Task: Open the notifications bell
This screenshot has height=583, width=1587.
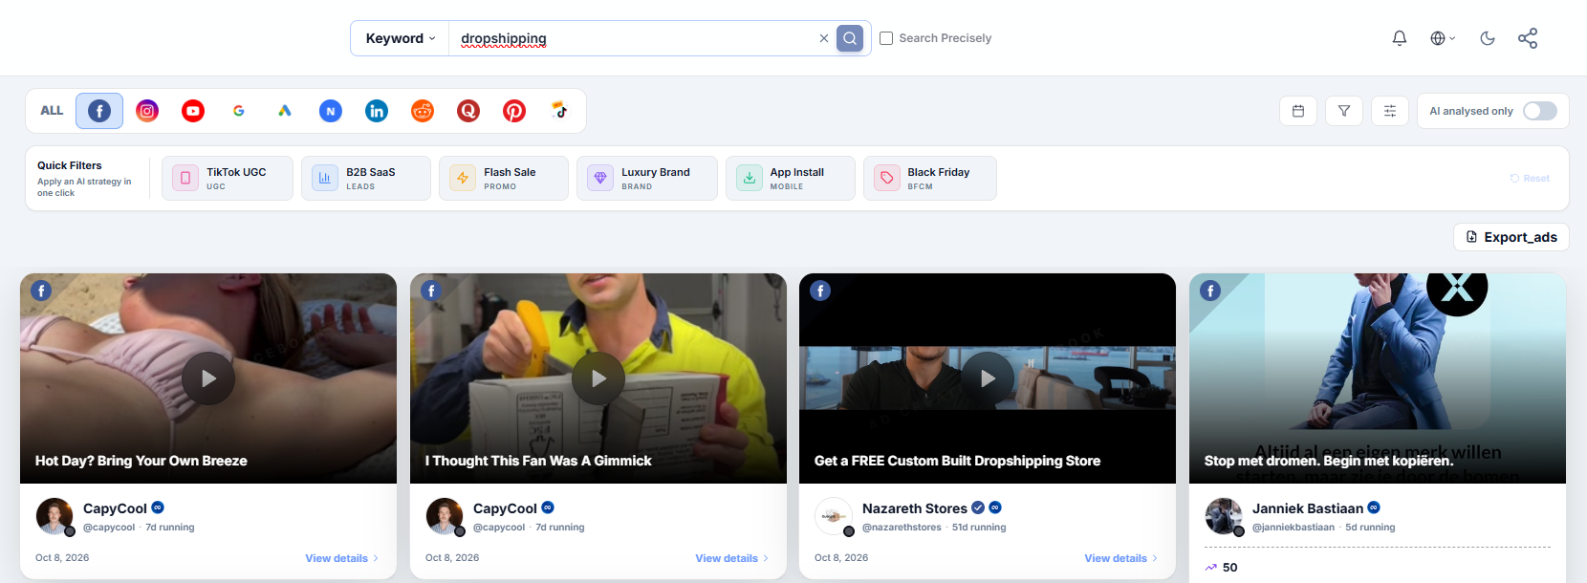Action: pos(1400,38)
